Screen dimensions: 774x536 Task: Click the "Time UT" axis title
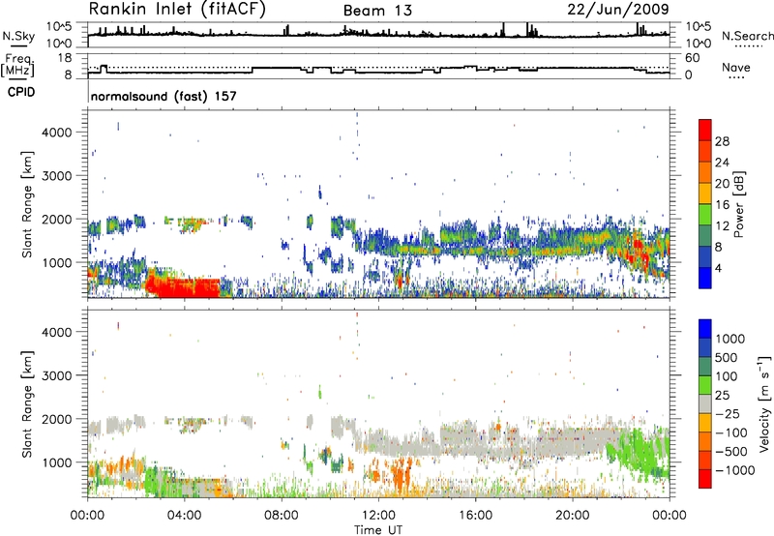click(x=378, y=530)
